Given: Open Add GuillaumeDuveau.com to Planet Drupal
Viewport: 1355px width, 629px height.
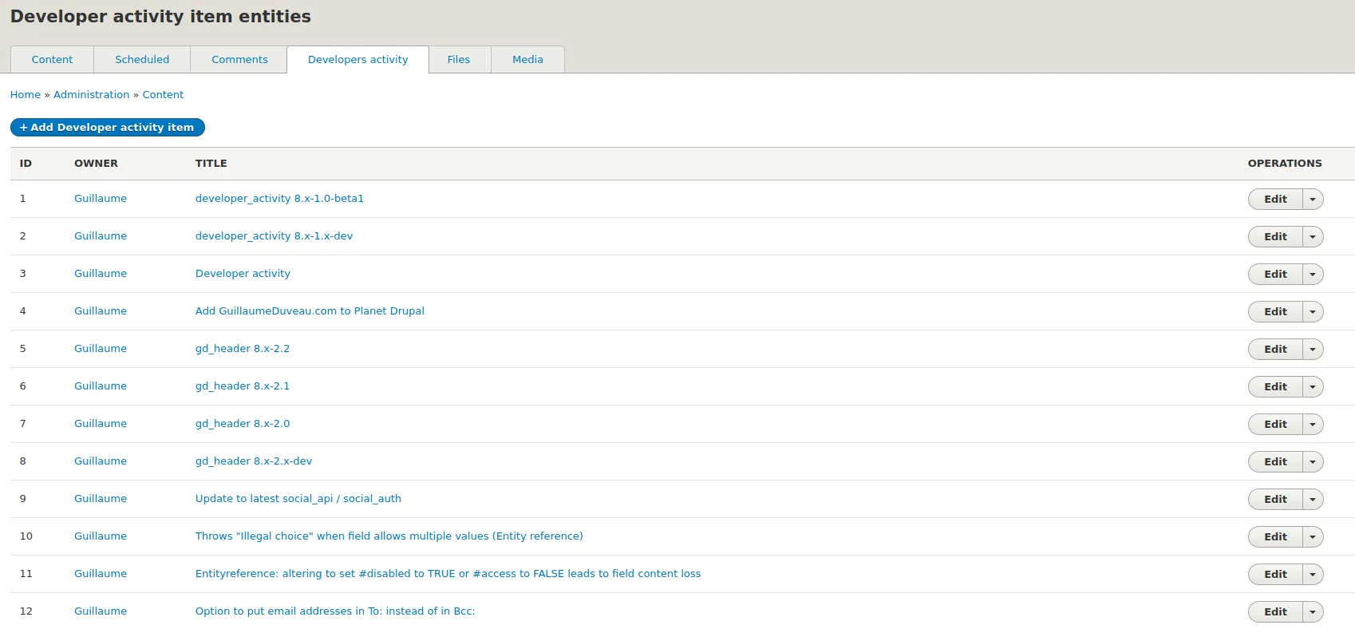Looking at the screenshot, I should 310,311.
